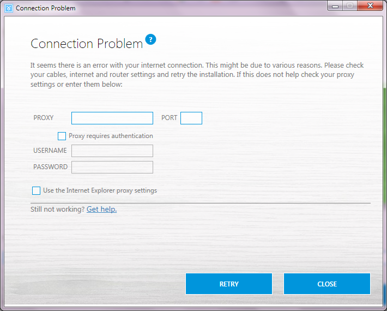Click the blue question mark help icon
The width and height of the screenshot is (387, 311).
click(x=150, y=39)
